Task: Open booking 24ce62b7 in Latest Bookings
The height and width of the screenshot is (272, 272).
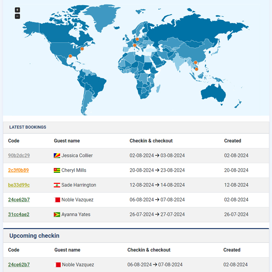Action: (x=19, y=200)
